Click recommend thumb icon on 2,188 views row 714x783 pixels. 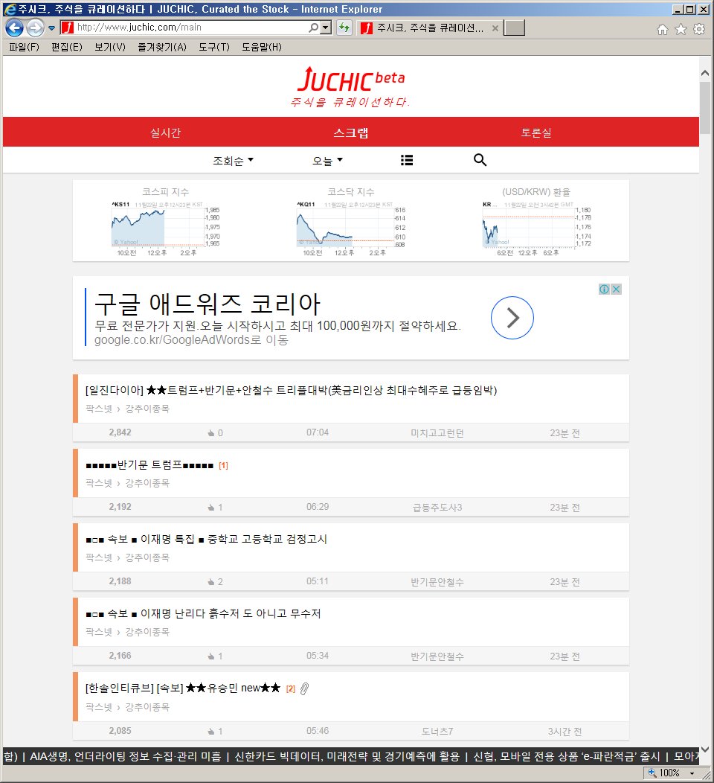click(x=211, y=582)
